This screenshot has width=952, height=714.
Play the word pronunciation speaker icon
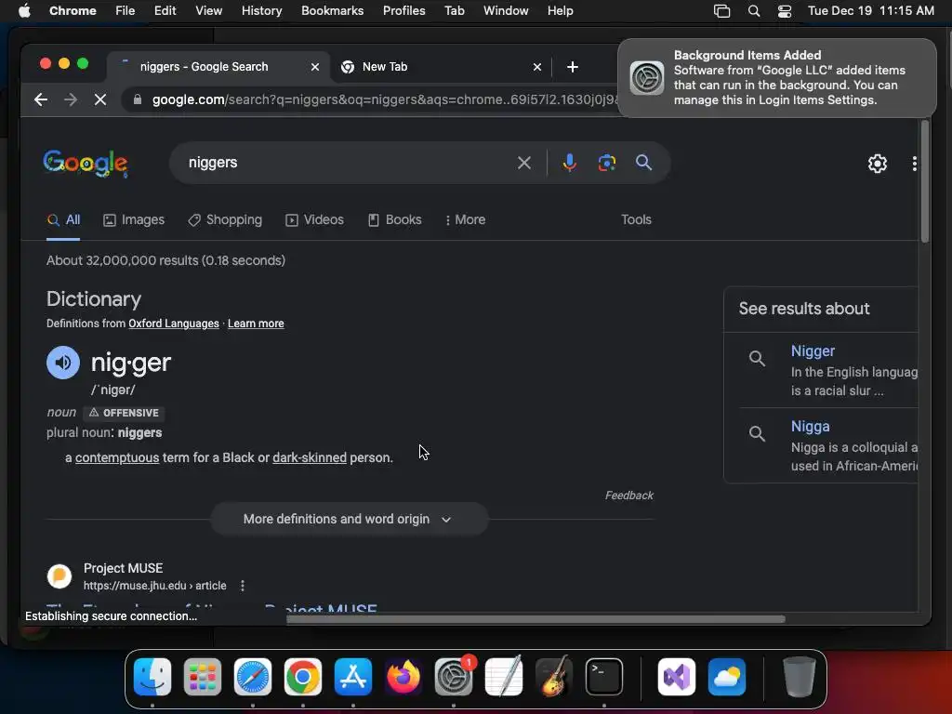tap(63, 363)
